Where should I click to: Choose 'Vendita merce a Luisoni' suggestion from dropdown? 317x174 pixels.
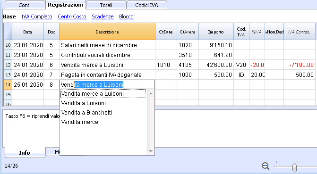coord(103,94)
